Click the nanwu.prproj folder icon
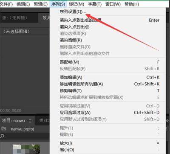Image resolution: width=170 pixels, height=154 pixels. tap(4, 129)
